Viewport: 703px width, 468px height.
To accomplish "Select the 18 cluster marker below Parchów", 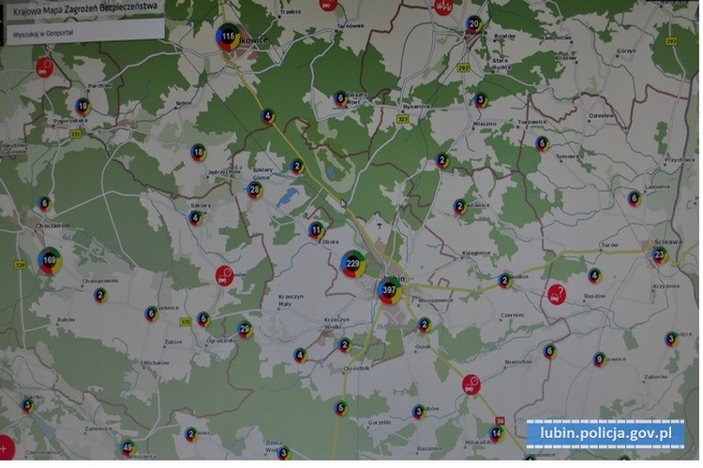I will click(x=82, y=106).
